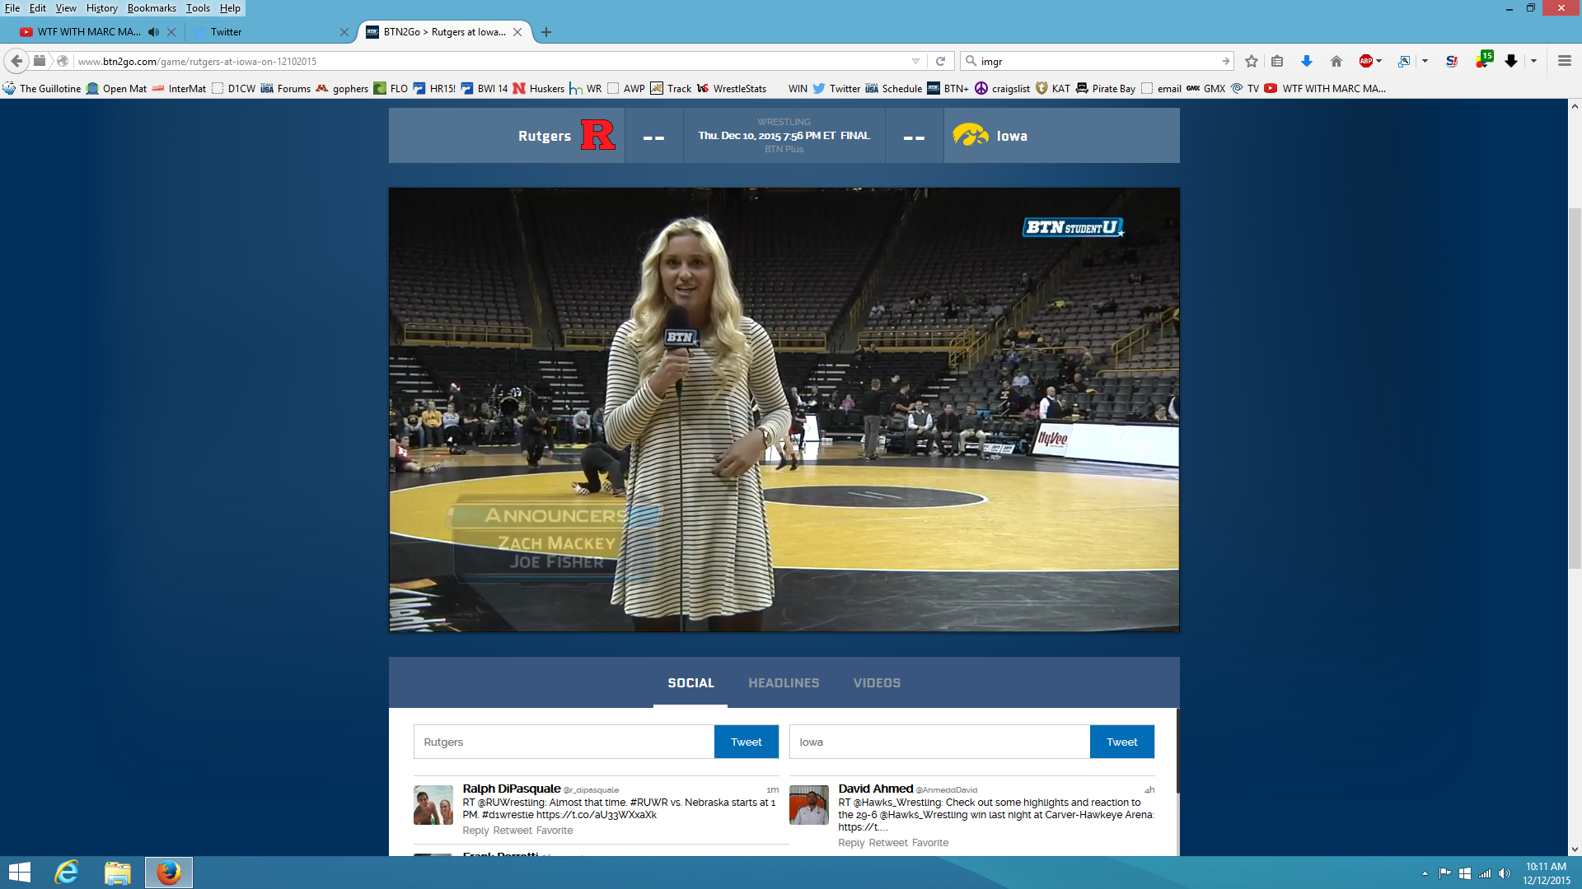Click the Tweet button next to Iowa
1582x889 pixels.
[x=1121, y=742]
